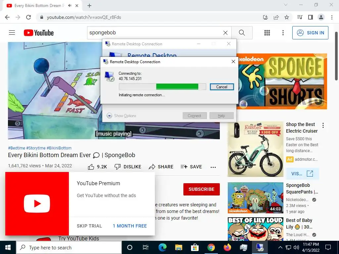The height and width of the screenshot is (254, 339).
Task: Click the padlock site info icon
Action: click(42, 17)
